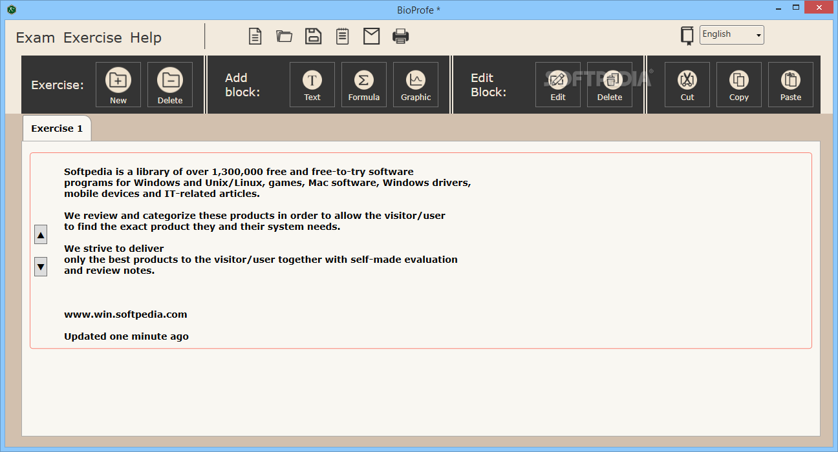
Task: Open the Help menu
Action: click(x=145, y=37)
